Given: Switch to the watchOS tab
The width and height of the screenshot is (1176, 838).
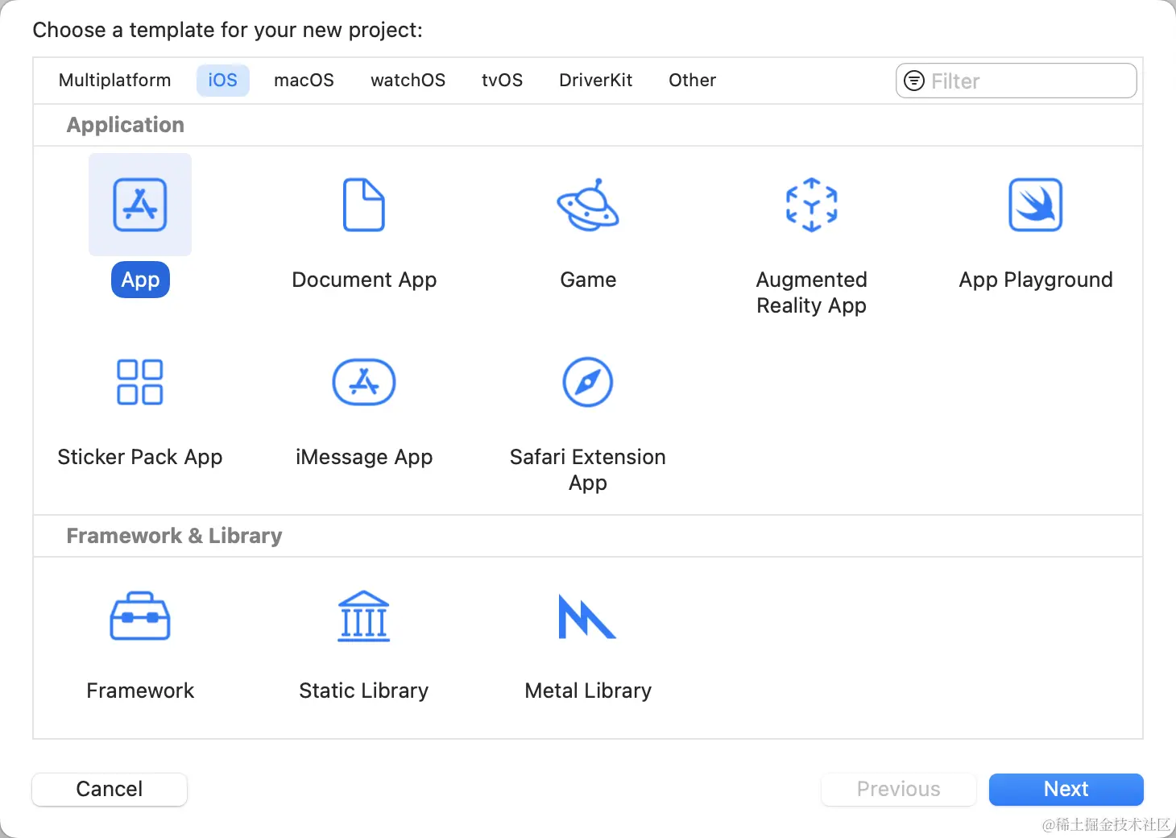Looking at the screenshot, I should click(x=408, y=81).
